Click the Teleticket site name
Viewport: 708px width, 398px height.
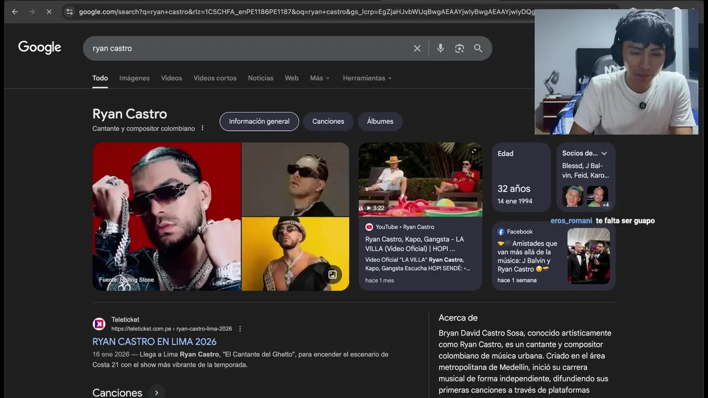[x=125, y=320]
